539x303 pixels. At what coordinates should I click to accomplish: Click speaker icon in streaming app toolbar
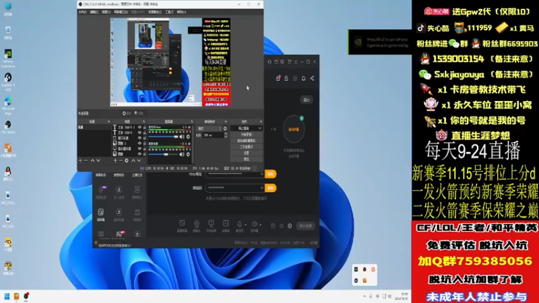point(254,226)
